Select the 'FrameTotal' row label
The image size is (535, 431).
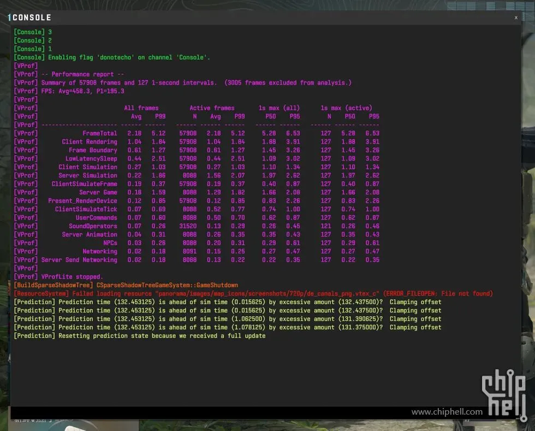click(99, 133)
